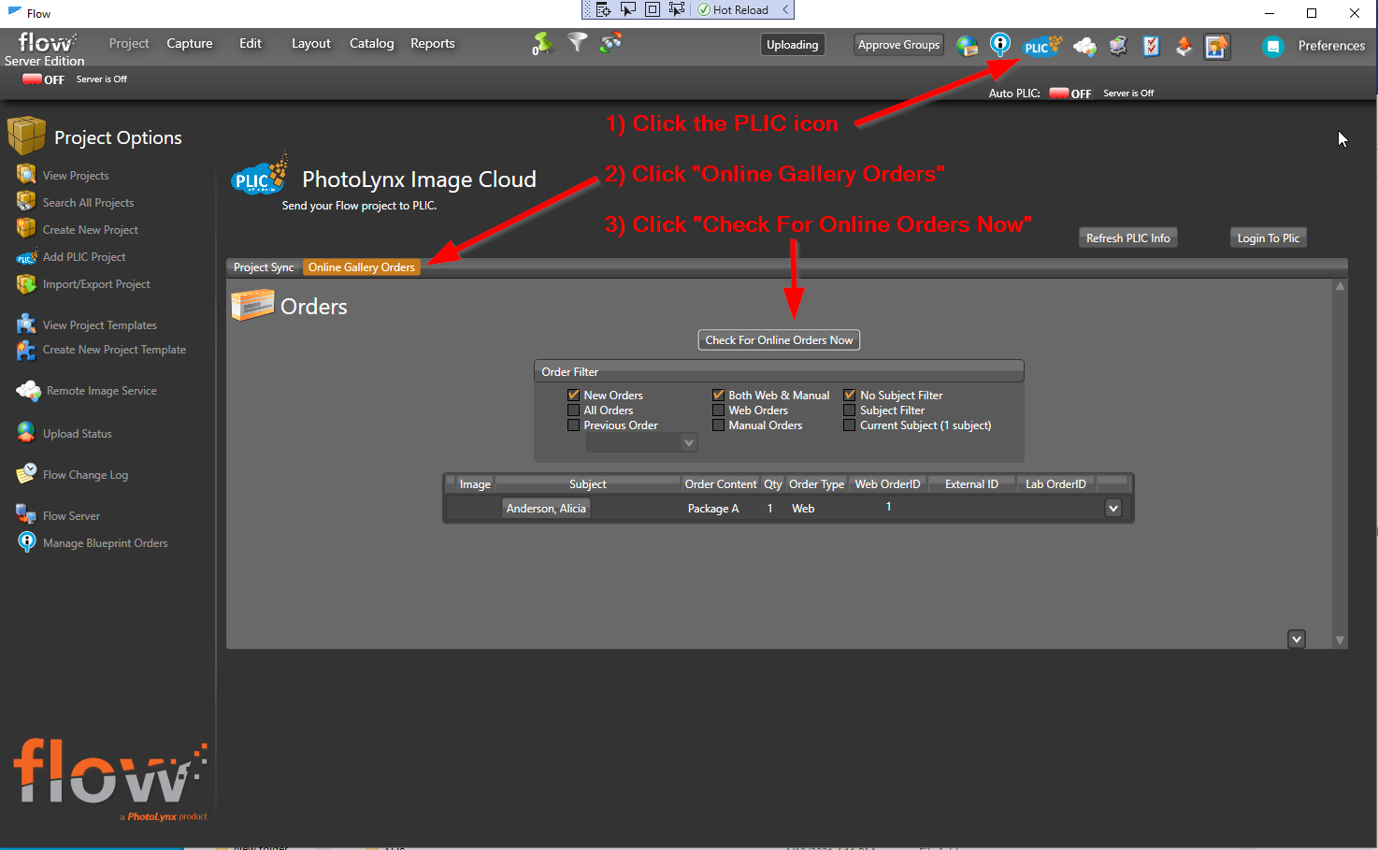Click the Search All Projects sidebar icon
Viewport: 1378px width, 850px height.
[x=26, y=201]
